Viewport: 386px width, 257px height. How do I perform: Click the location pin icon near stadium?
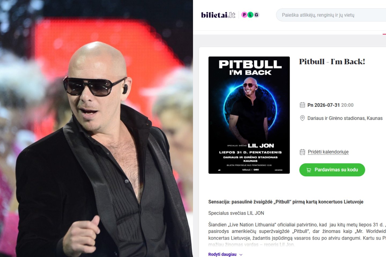[302, 118]
